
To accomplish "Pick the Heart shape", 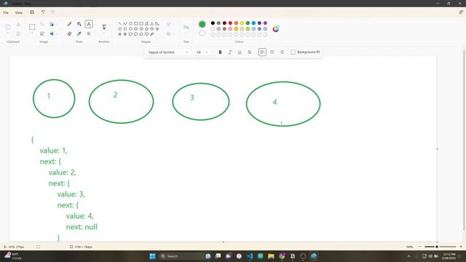I will (x=146, y=34).
